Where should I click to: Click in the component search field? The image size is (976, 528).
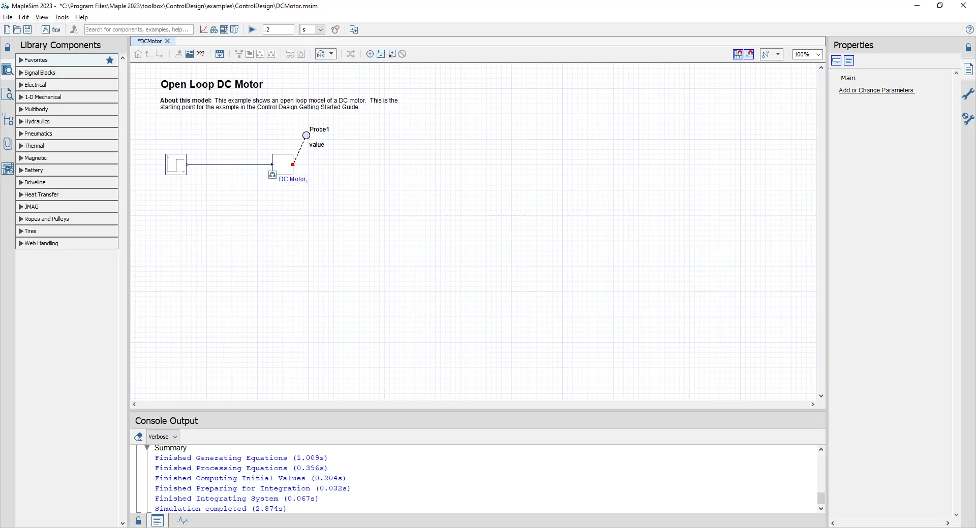pyautogui.click(x=139, y=29)
